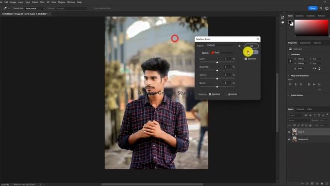Click the align vertical centers icon
Screen dimensions: 330x186
pos(314,84)
